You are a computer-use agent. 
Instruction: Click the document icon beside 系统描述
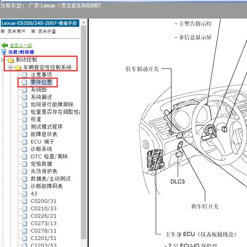(x=25, y=97)
